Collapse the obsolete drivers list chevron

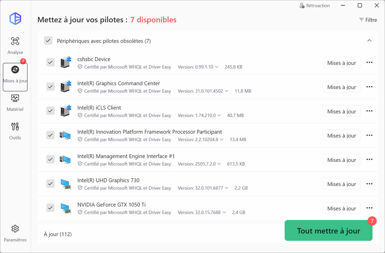tap(369, 41)
